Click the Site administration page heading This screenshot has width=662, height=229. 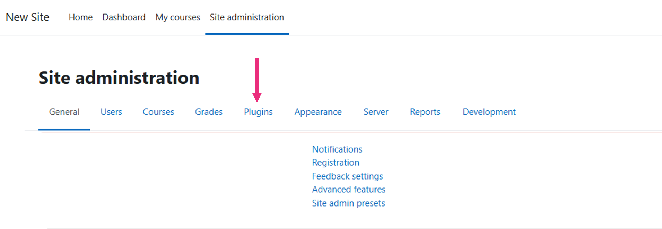[119, 77]
